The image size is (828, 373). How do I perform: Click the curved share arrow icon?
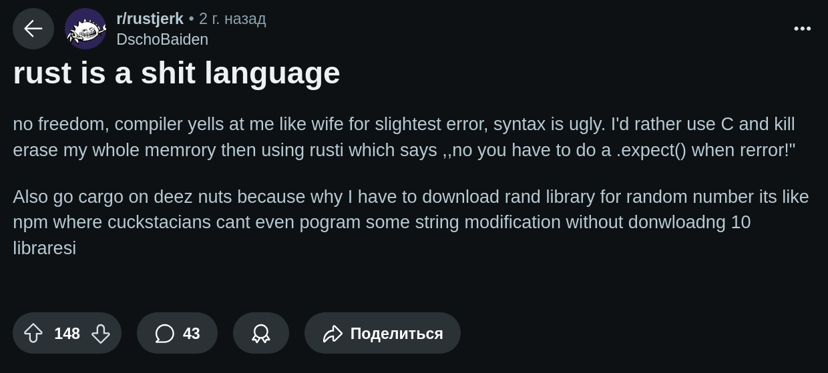click(333, 333)
